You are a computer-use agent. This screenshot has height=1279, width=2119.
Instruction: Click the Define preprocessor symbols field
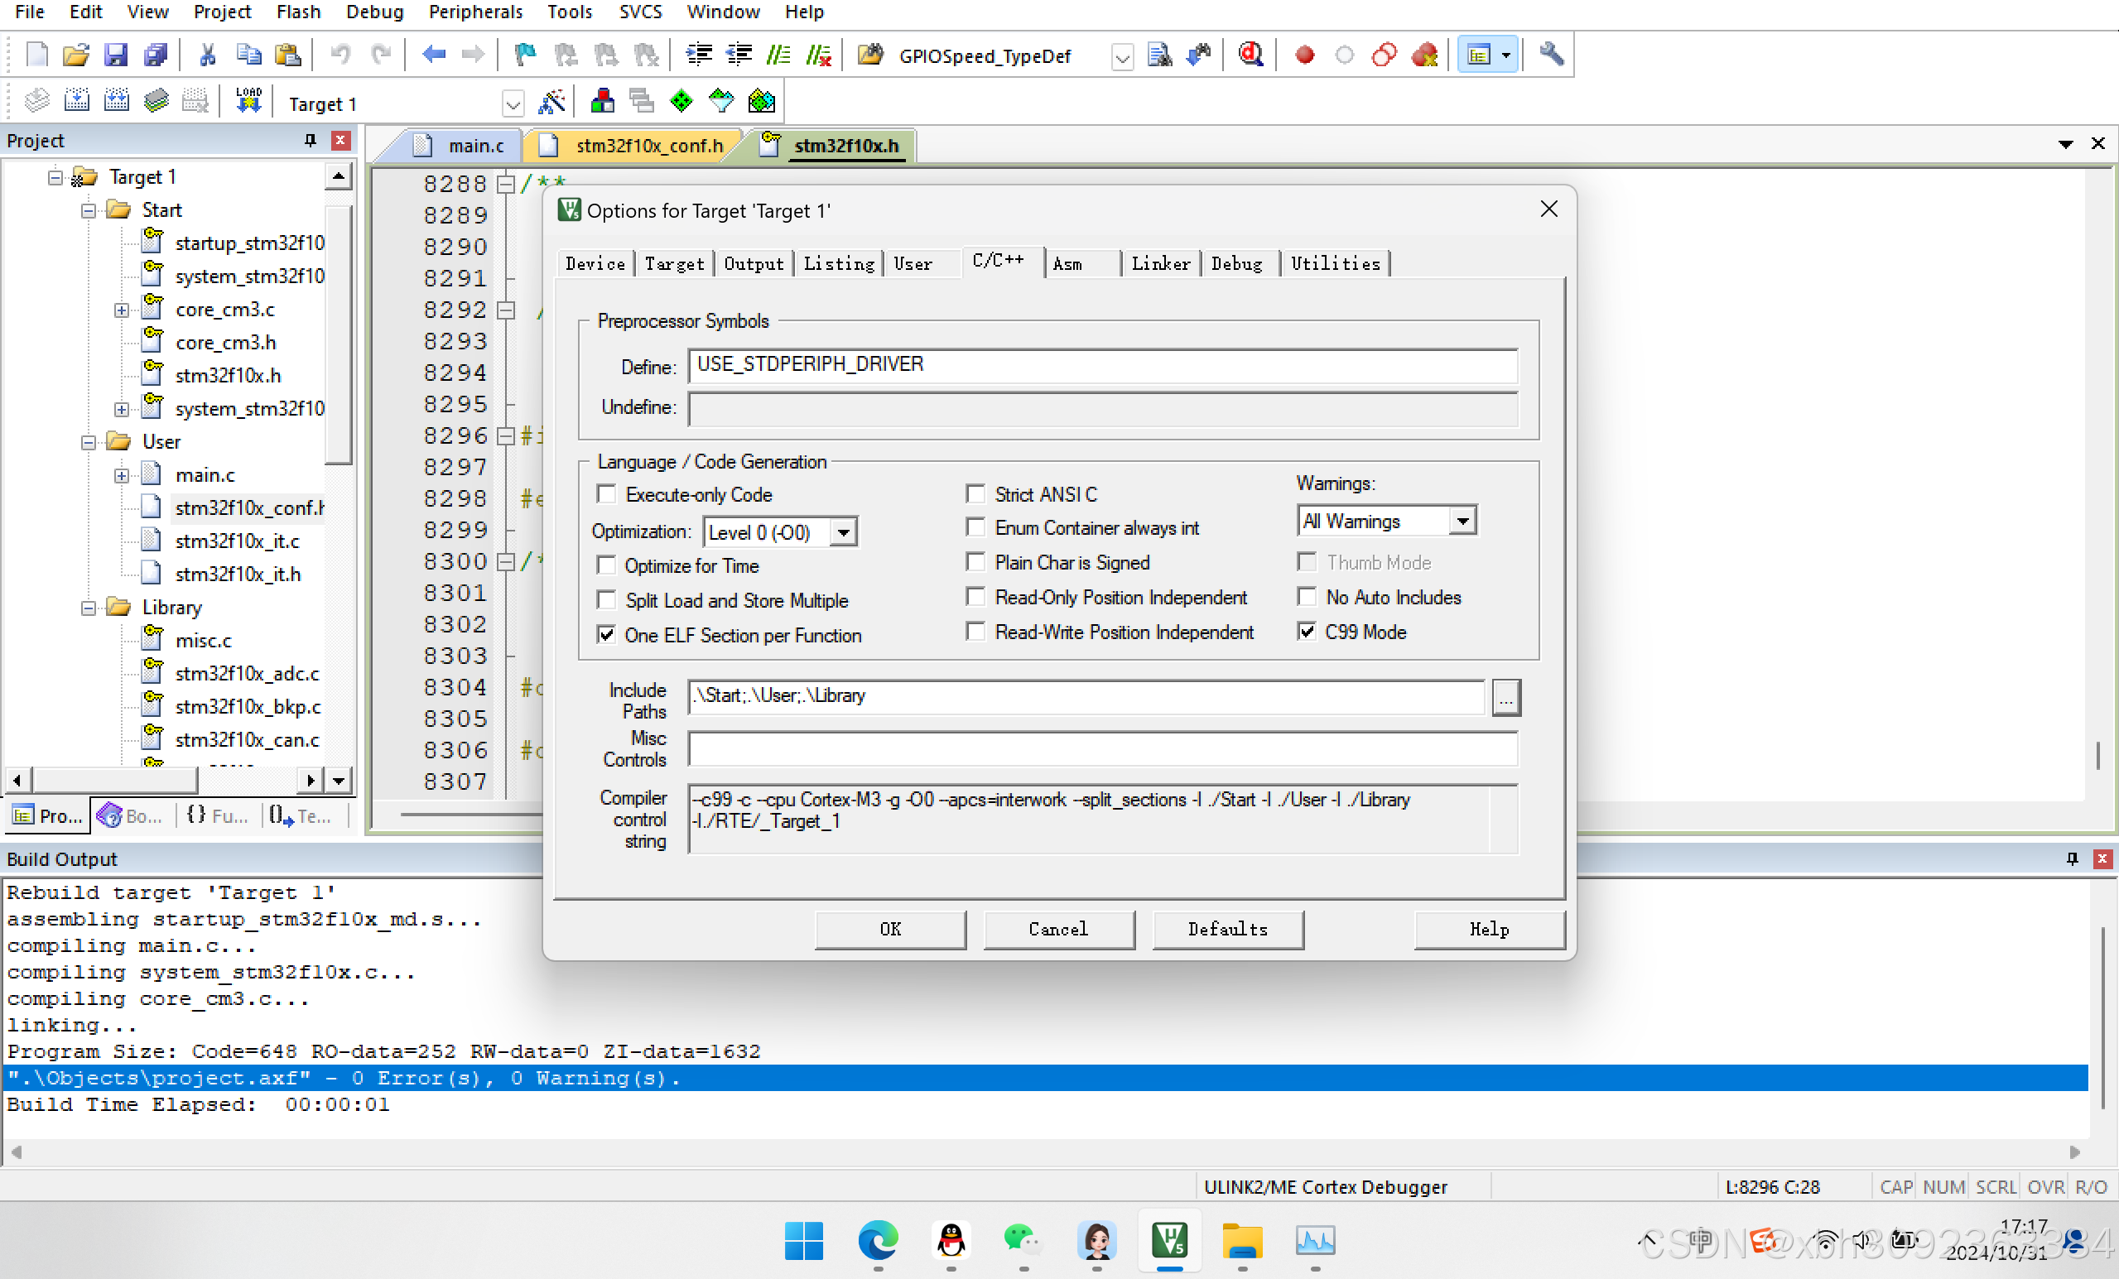pos(1101,365)
